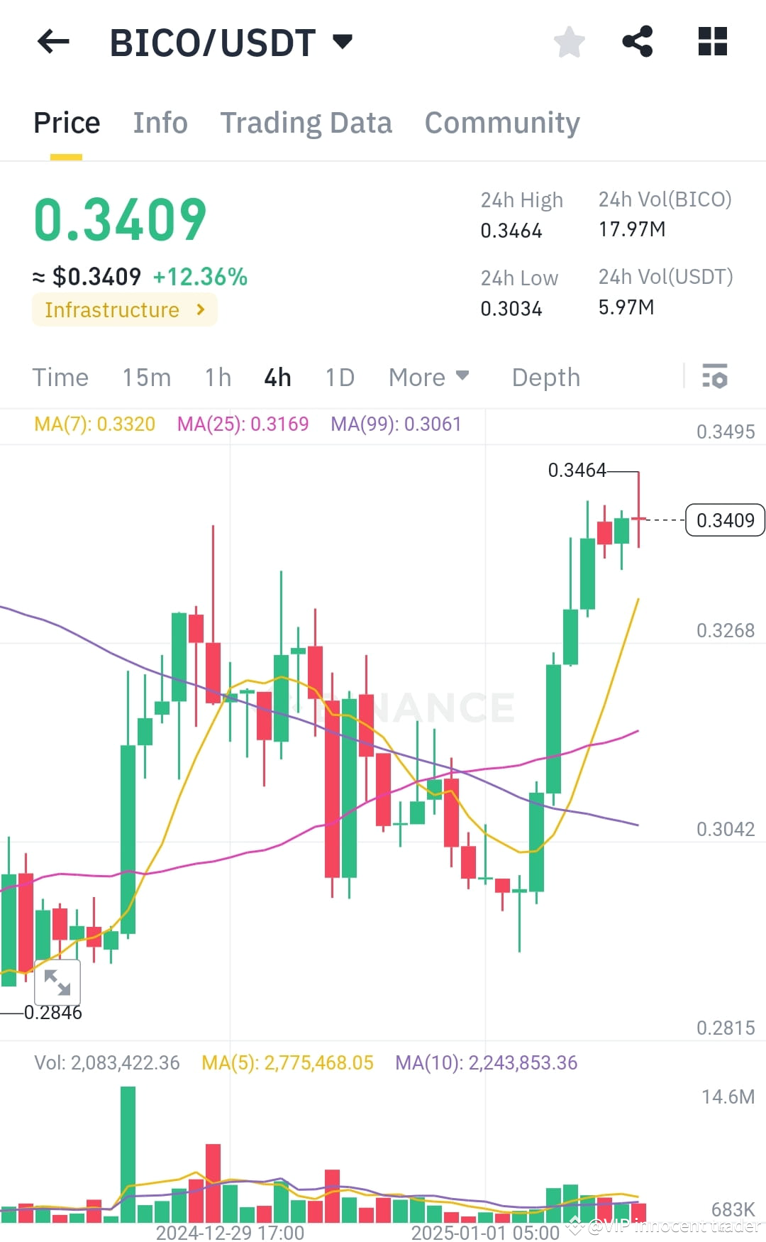The width and height of the screenshot is (766, 1242).
Task: Open the Time interval selector
Action: (x=60, y=377)
